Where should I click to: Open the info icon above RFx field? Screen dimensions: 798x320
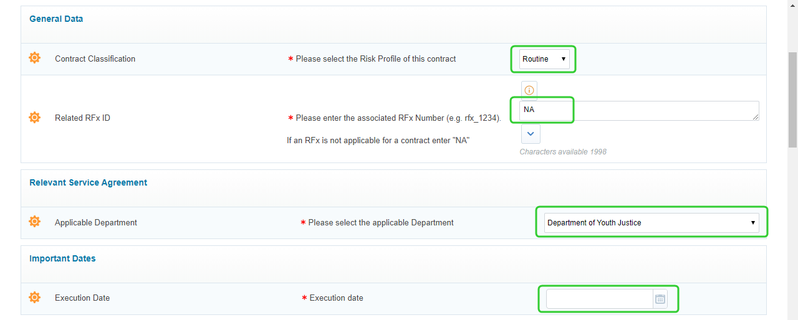[x=529, y=90]
